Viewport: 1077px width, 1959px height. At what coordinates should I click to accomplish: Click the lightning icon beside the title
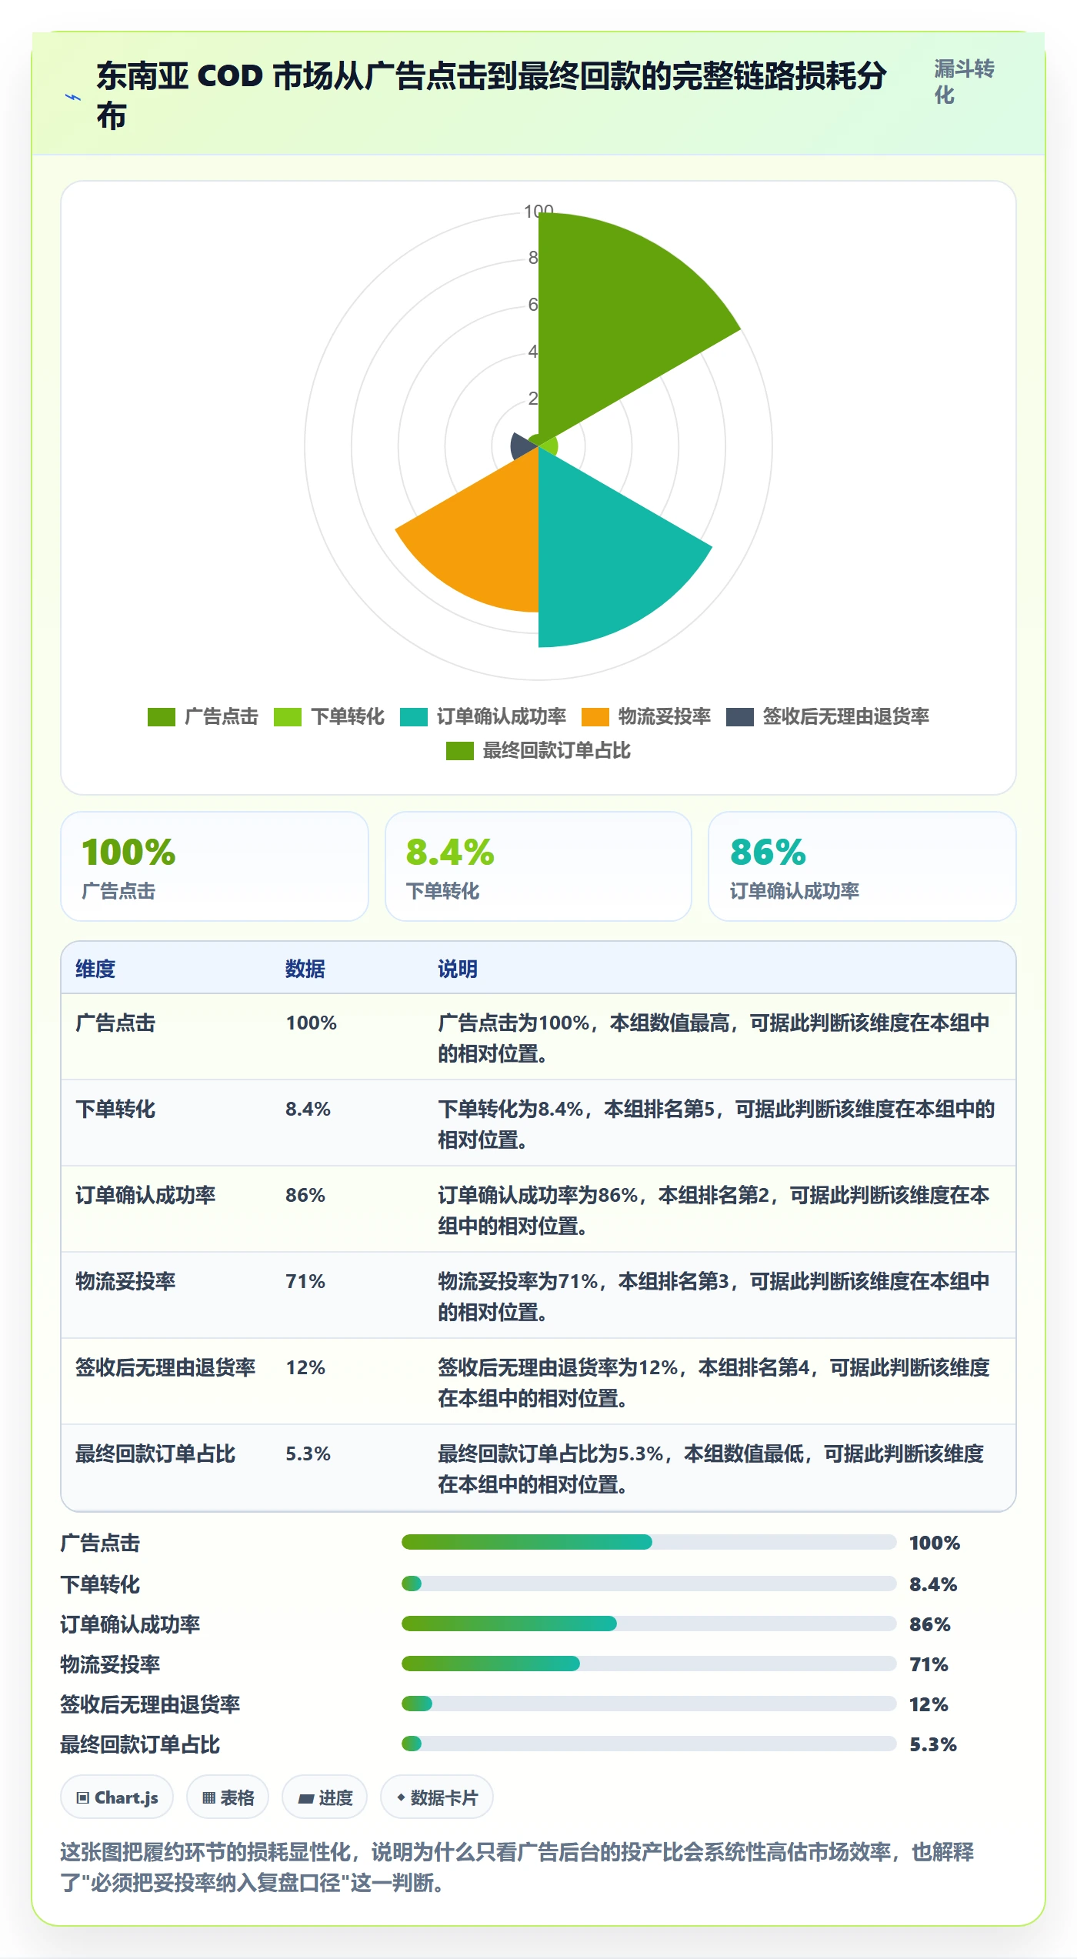click(73, 97)
